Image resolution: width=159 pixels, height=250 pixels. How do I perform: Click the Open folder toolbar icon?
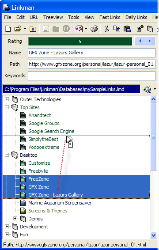pyautogui.click(x=18, y=29)
